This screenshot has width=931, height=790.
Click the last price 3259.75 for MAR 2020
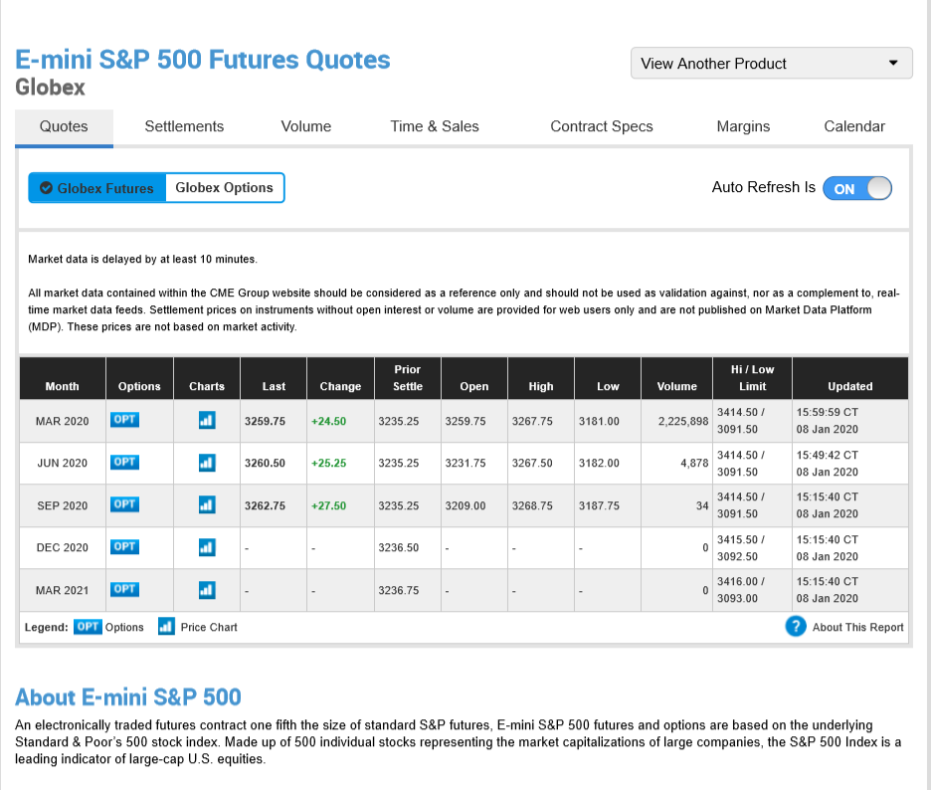[265, 421]
